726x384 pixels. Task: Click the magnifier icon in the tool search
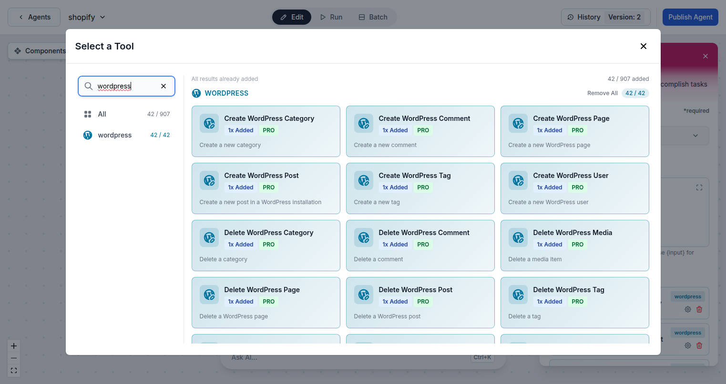click(x=88, y=86)
